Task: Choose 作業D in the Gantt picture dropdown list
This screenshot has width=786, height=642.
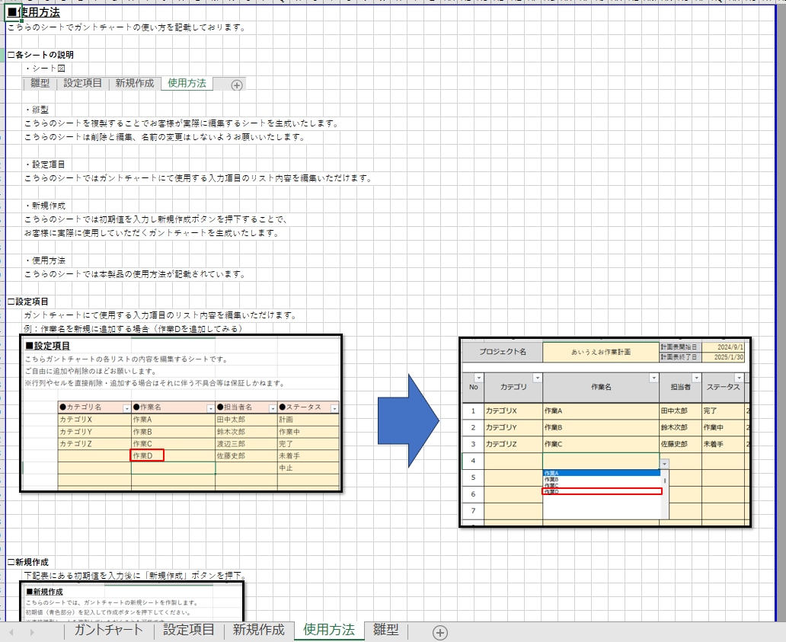Action: (x=602, y=492)
